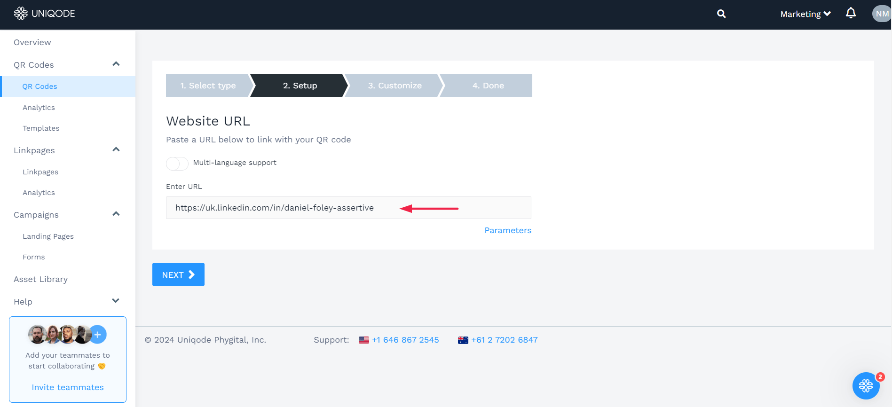Screen dimensions: 892x407
Task: Open notifications bell icon
Action: coord(851,13)
